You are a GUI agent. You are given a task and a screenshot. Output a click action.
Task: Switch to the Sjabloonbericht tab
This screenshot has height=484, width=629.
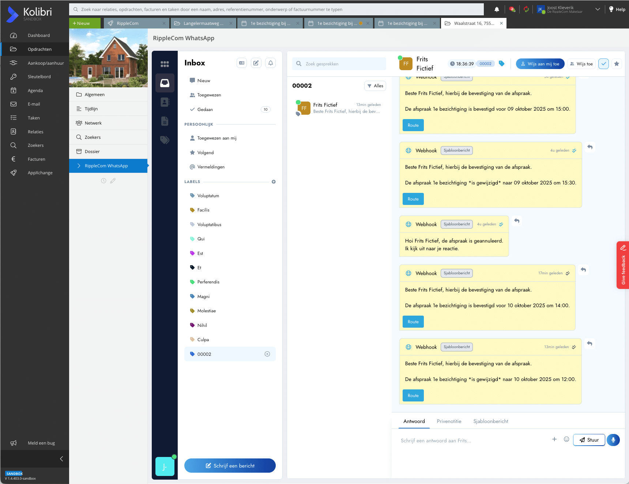pyautogui.click(x=490, y=421)
